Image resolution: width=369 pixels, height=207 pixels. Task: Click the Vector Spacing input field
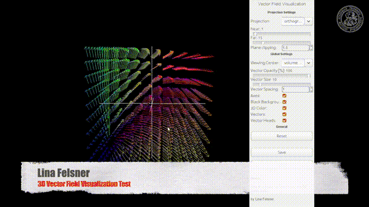296,90
